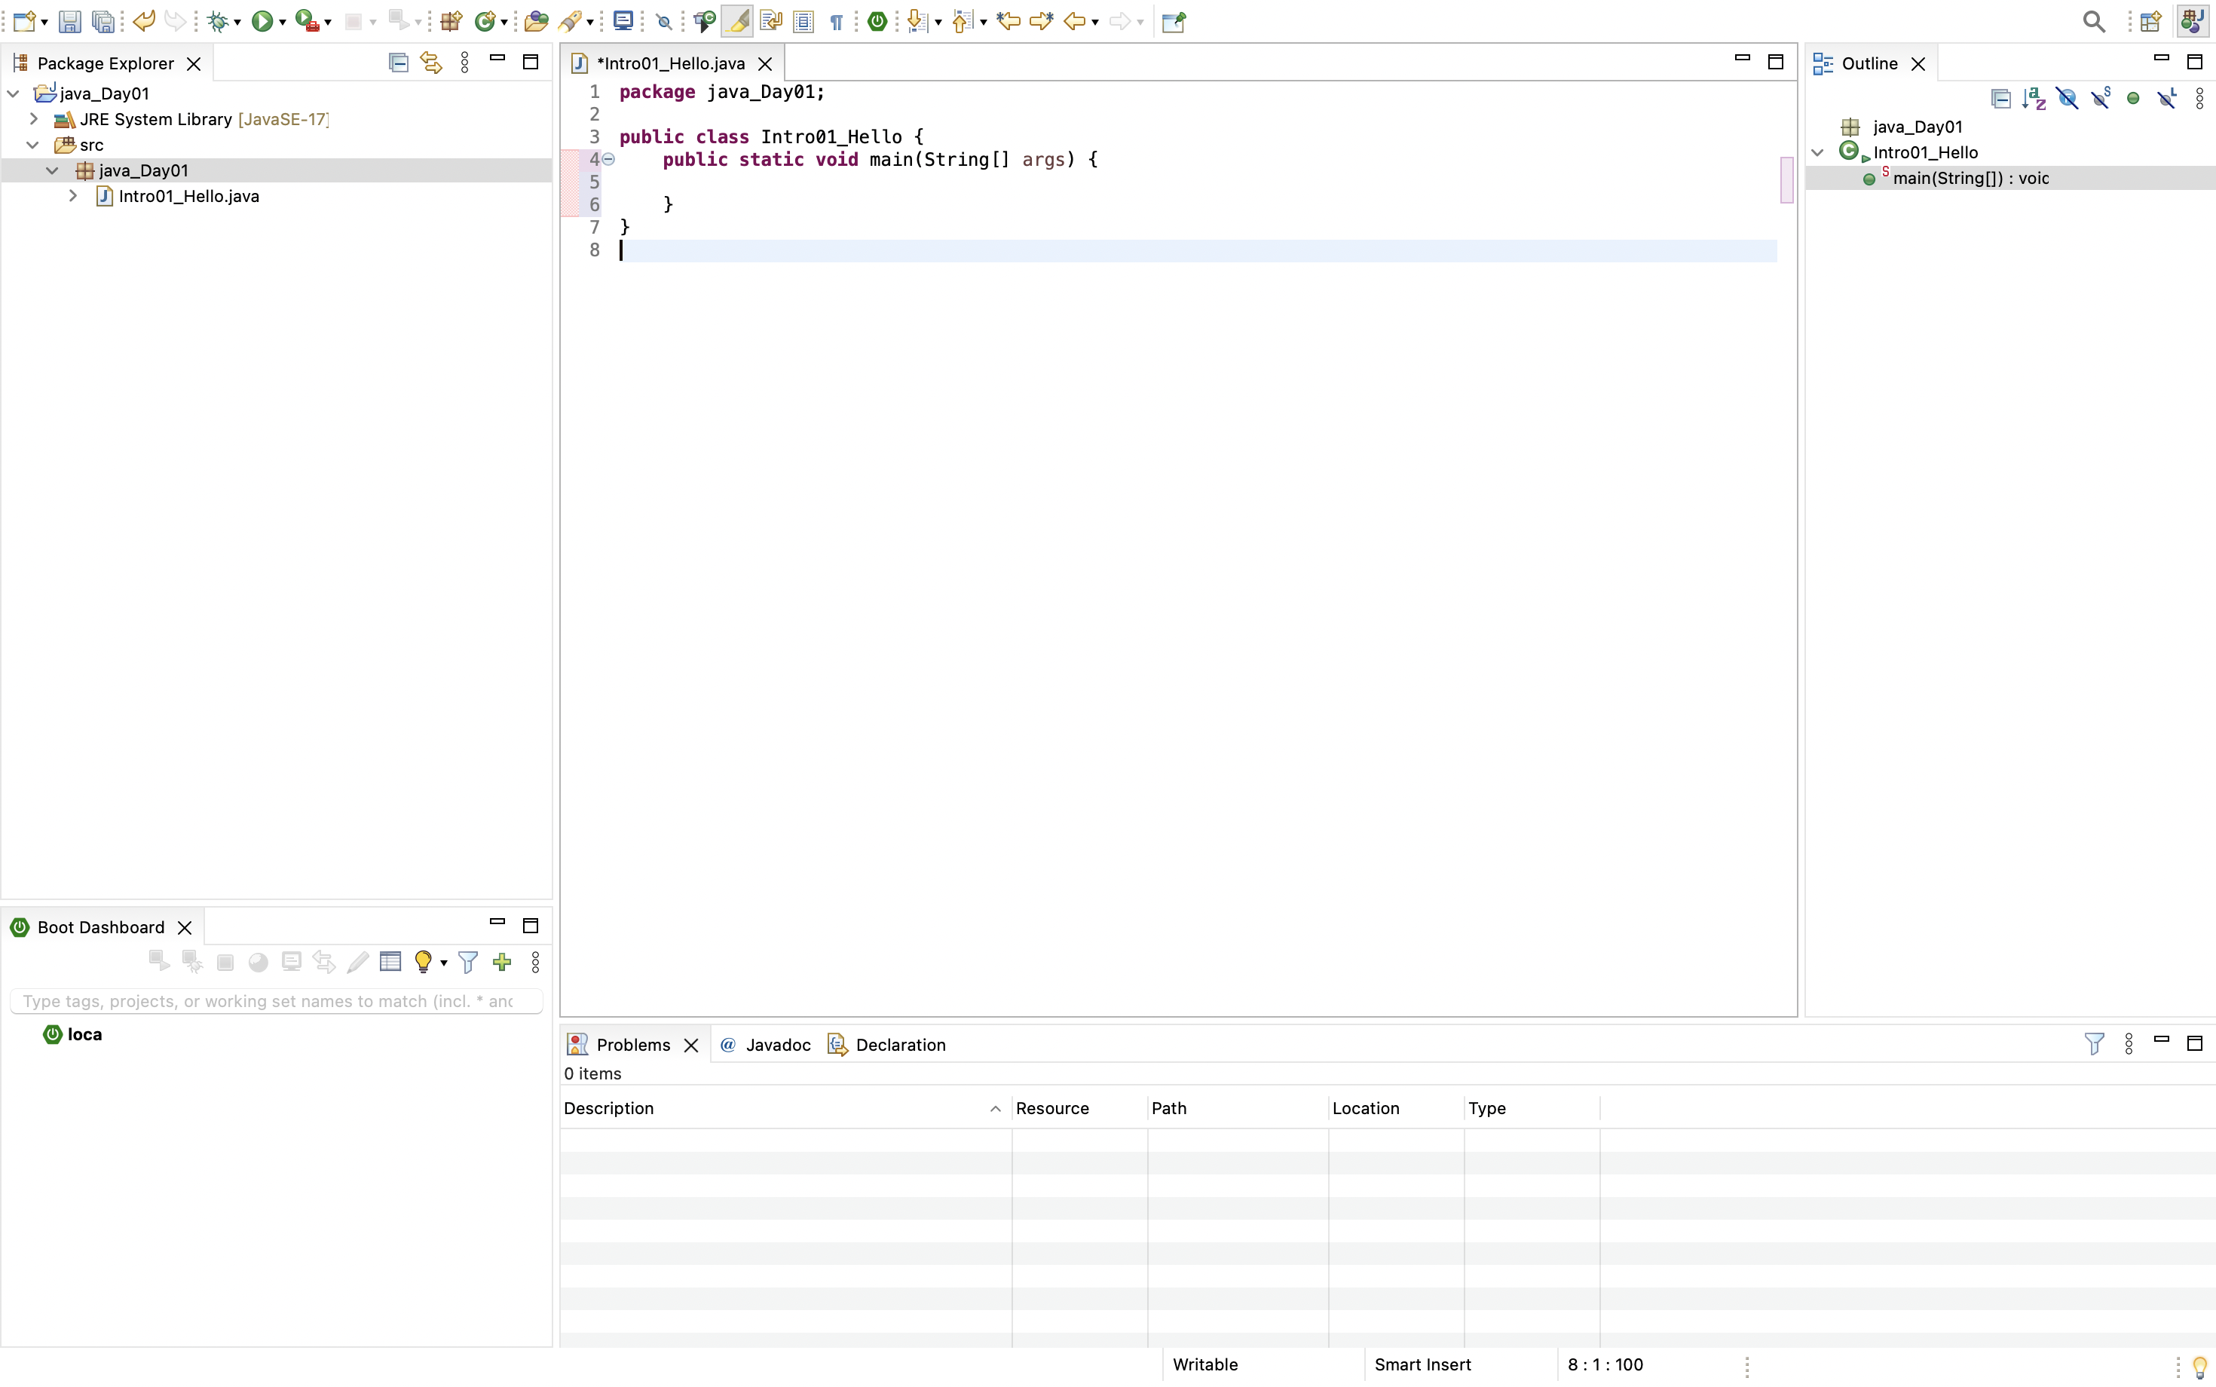Toggle Mark Occurrences highlighter button
The image size is (2216, 1387).
736,21
